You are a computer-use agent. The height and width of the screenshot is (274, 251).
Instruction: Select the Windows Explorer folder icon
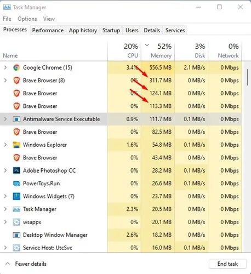point(16,145)
